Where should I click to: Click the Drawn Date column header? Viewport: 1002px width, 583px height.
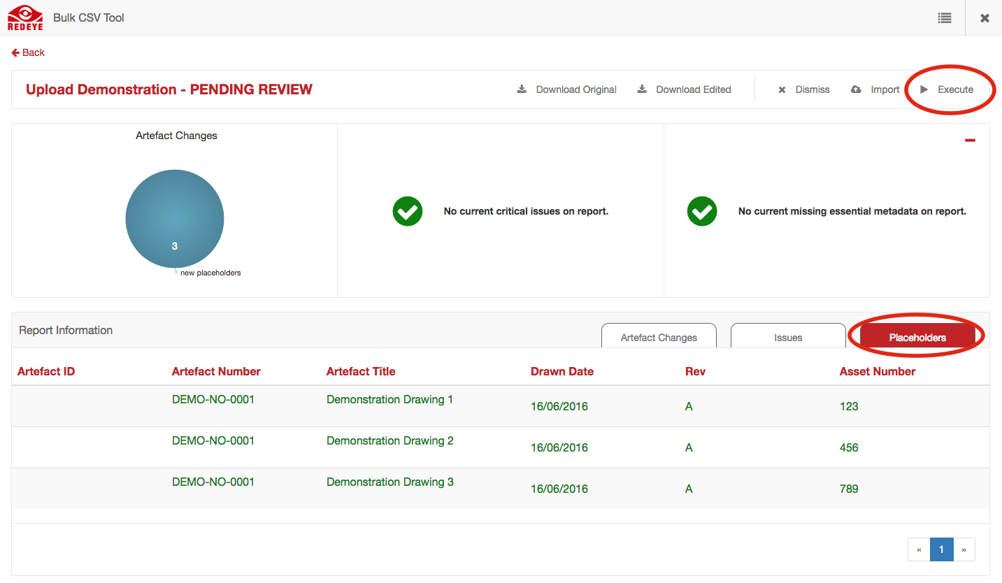coord(562,371)
